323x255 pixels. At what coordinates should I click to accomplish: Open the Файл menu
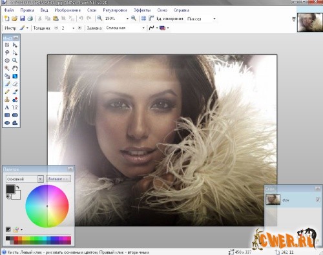pos(9,10)
